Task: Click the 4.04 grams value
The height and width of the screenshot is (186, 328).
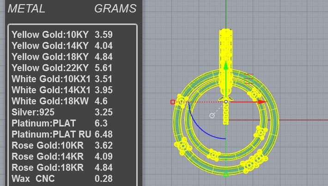Action: (104, 46)
